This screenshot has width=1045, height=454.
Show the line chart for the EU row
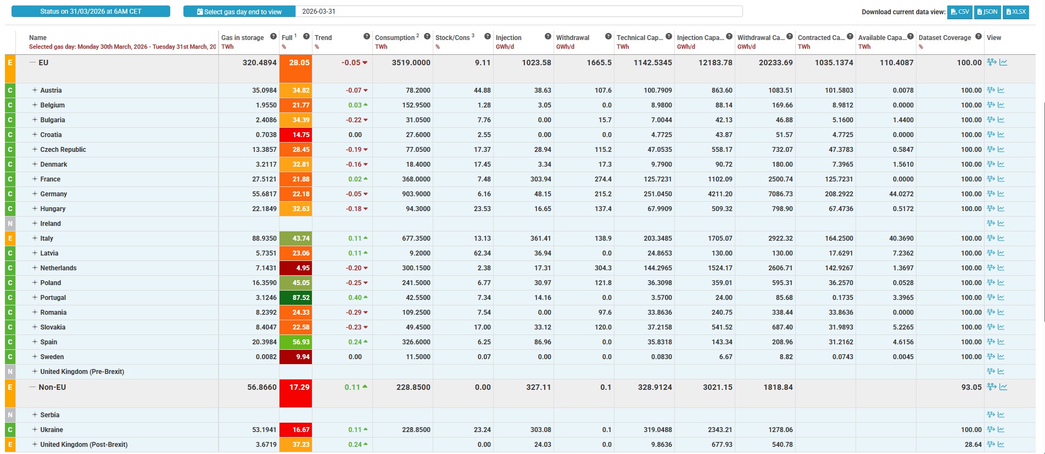point(1003,63)
